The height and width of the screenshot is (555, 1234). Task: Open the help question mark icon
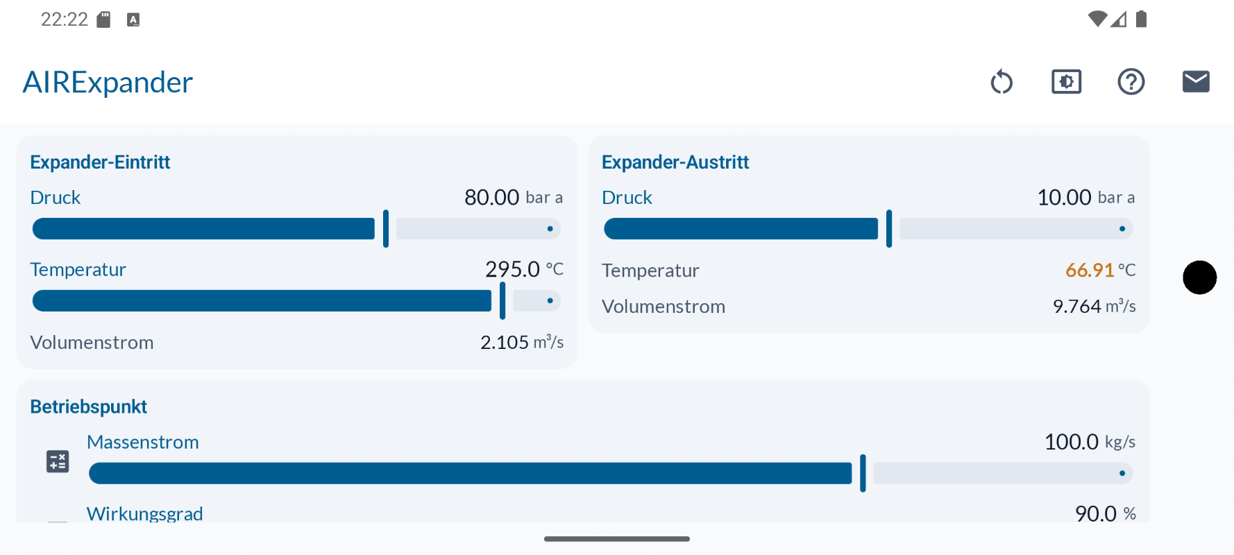coord(1131,82)
